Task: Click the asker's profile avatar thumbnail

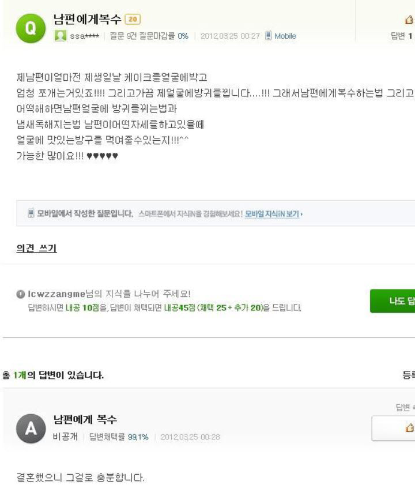Action: coord(58,36)
